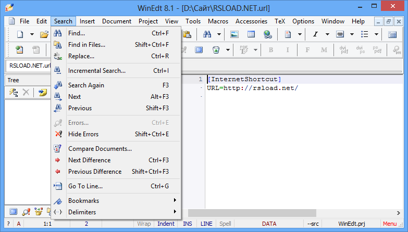This screenshot has width=408, height=232.
Task: Click the Paste clipboard toolbar icon
Action: click(x=187, y=34)
